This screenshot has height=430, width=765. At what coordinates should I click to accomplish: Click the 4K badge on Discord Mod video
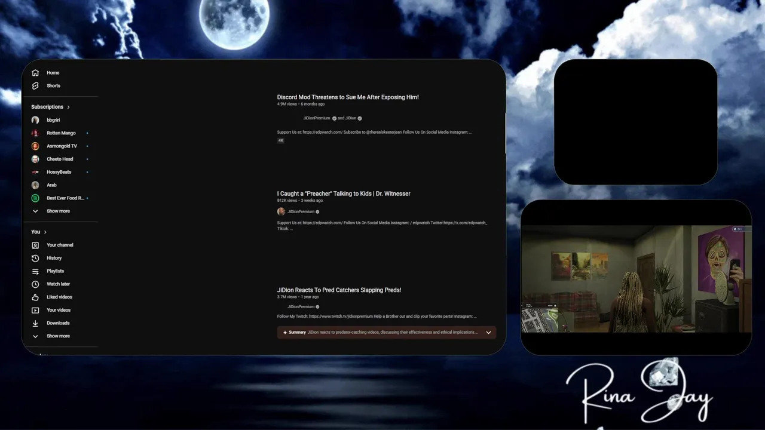point(281,140)
